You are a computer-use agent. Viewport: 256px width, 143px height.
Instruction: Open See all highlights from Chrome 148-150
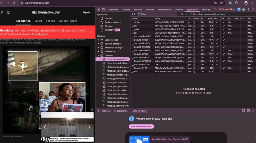point(170,139)
